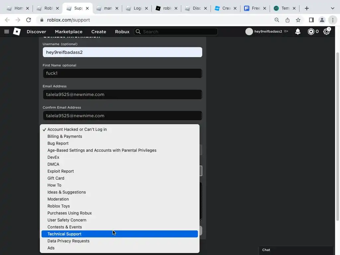The image size is (340, 255).
Task: Choose Bug Report from the list
Action: click(x=120, y=143)
